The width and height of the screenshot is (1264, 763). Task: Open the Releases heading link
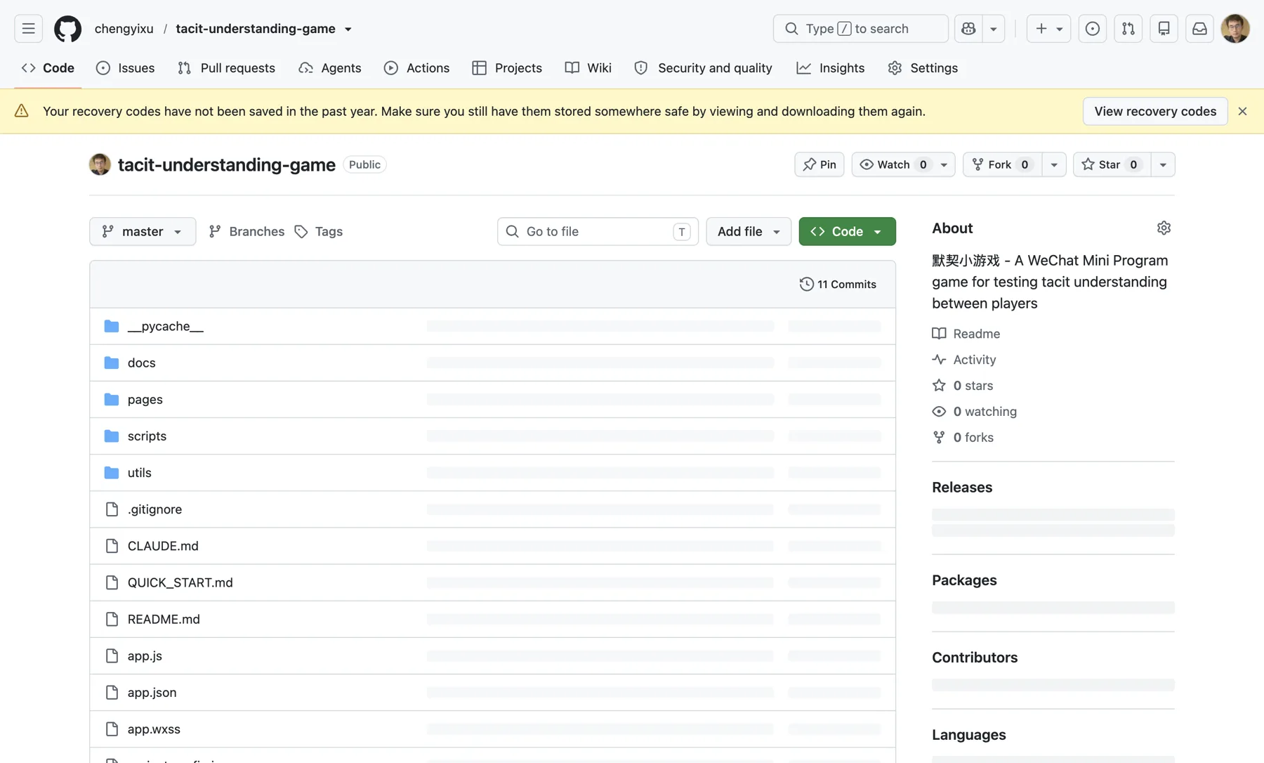[962, 487]
